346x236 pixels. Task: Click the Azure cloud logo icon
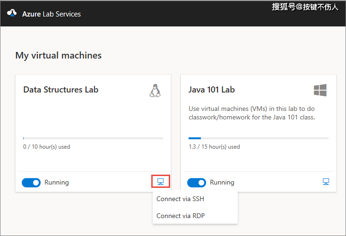coord(12,14)
